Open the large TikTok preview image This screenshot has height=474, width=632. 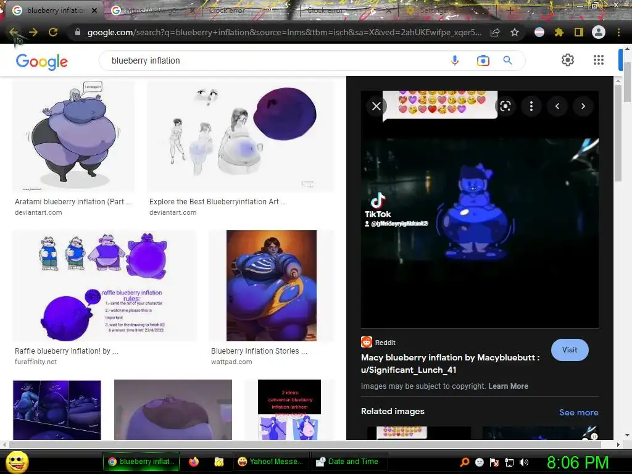[x=480, y=210]
